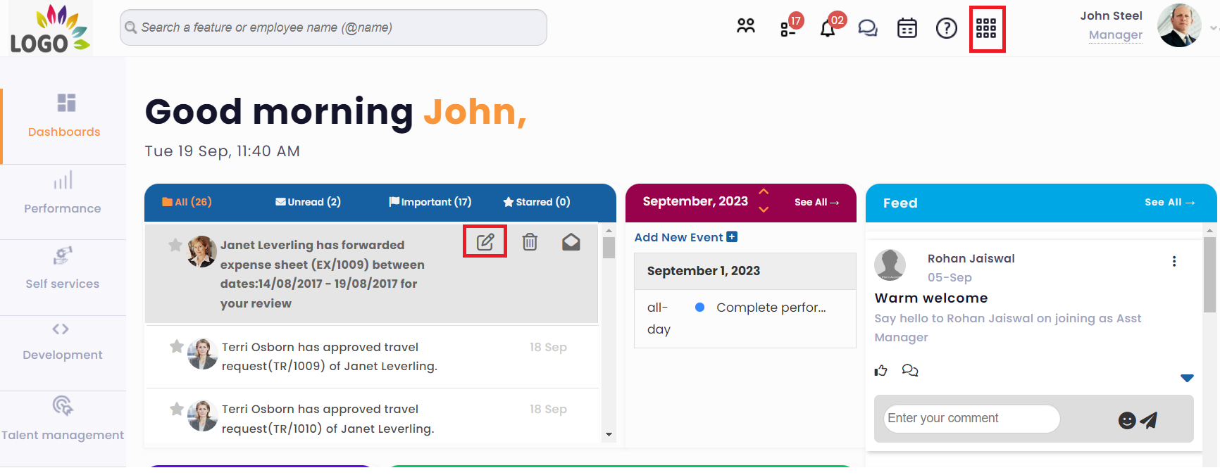
Task: Select the Unread (2) inbox tab
Action: [308, 202]
